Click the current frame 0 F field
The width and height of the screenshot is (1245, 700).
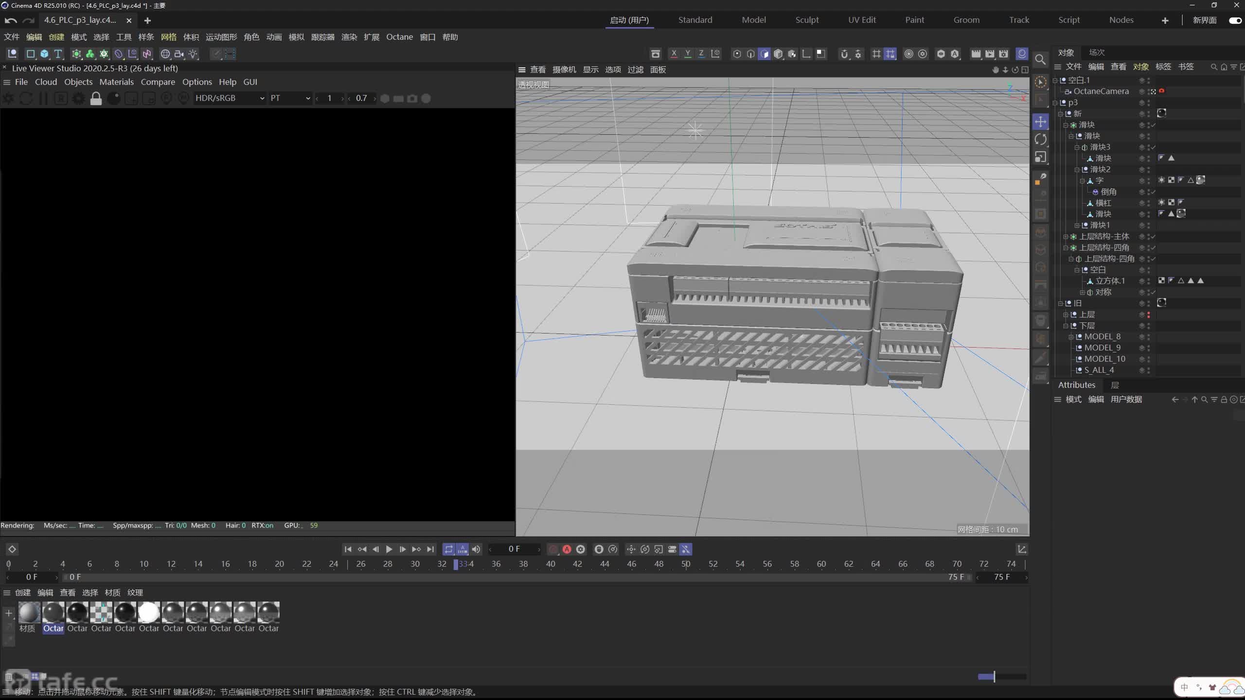coord(514,549)
